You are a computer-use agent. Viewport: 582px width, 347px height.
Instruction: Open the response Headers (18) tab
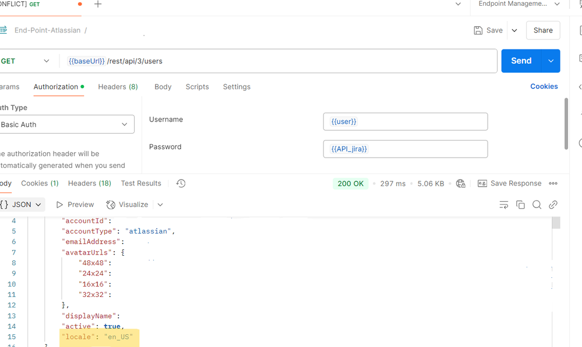(x=90, y=183)
